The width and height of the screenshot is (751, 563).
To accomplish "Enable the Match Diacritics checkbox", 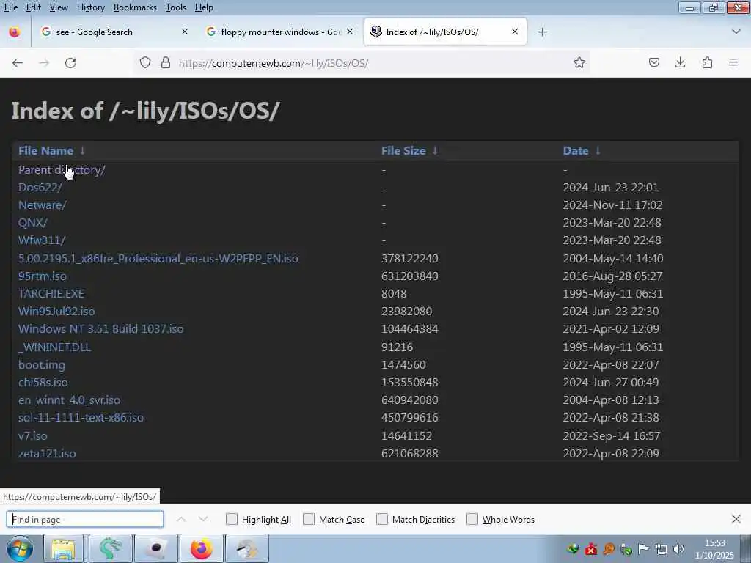I will click(x=382, y=519).
